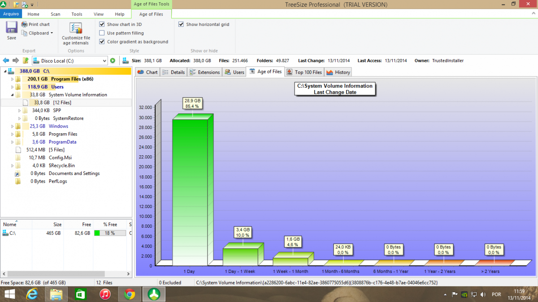Open the Tools ribbon tab
The width and height of the screenshot is (538, 302).
click(77, 14)
